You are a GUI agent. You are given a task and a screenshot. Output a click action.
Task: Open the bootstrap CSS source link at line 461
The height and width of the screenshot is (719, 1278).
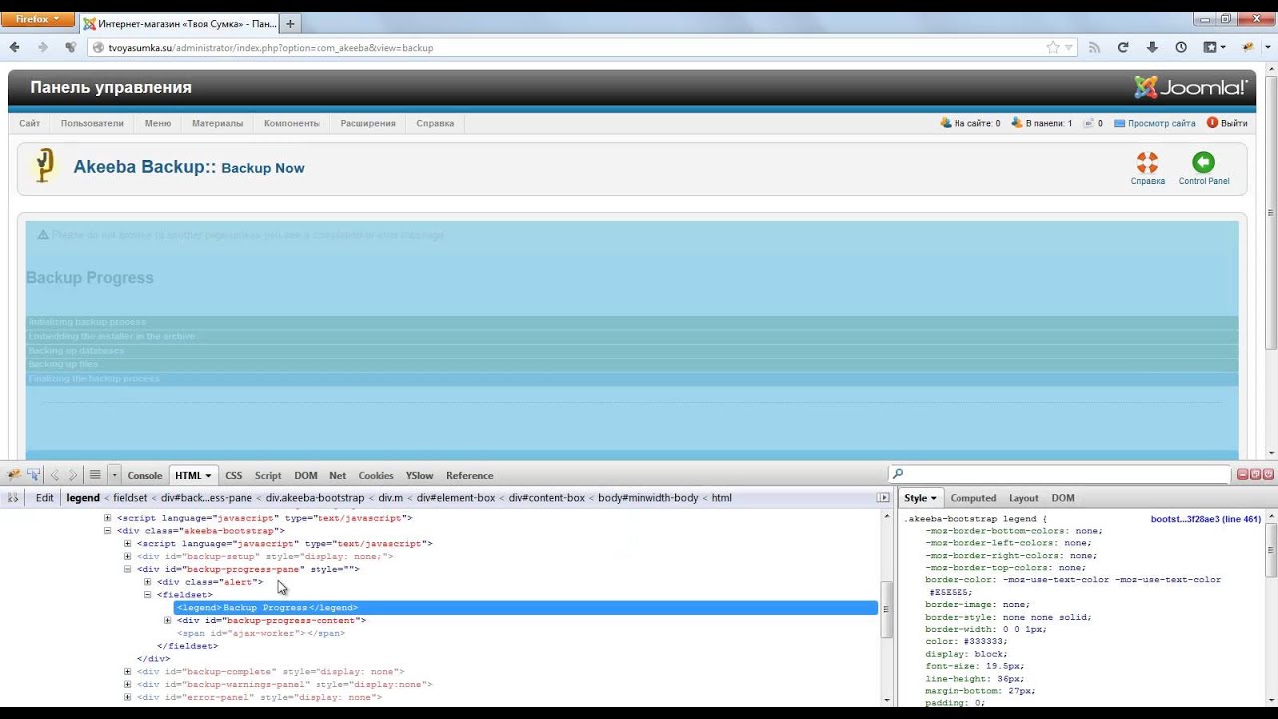[x=1206, y=519]
